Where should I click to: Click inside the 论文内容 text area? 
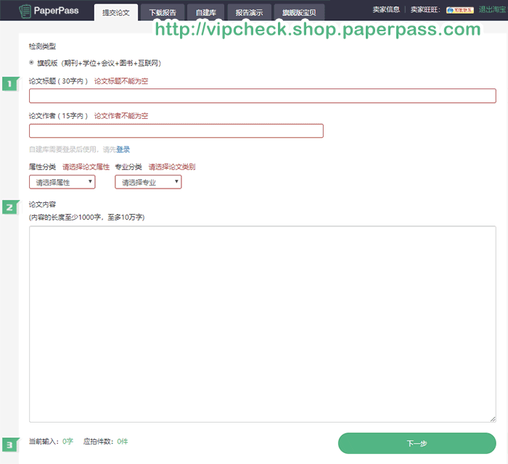(x=263, y=324)
